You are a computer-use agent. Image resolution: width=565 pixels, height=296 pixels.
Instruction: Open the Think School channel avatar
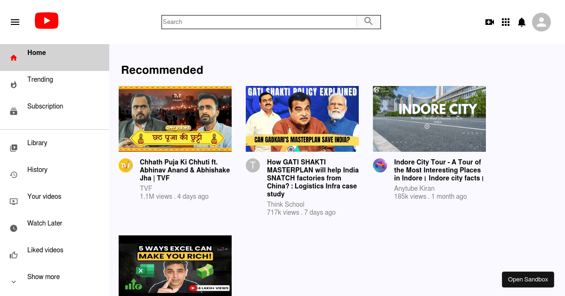click(x=253, y=165)
